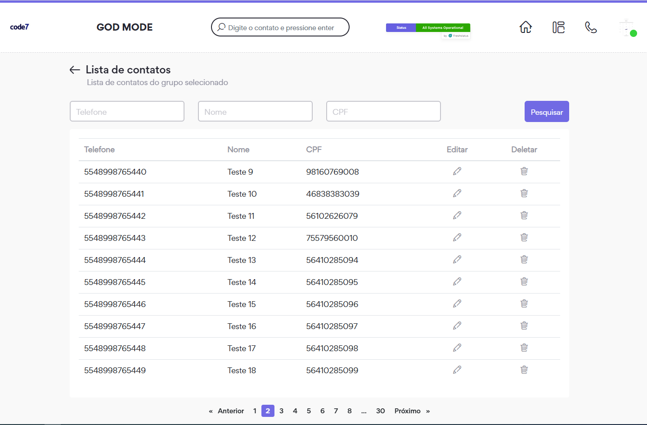This screenshot has width=647, height=425.
Task: Open the dashboard layout icon in the header
Action: coord(558,27)
